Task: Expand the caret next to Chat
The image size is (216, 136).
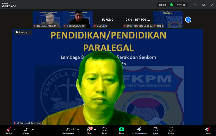Action: pos(95,129)
